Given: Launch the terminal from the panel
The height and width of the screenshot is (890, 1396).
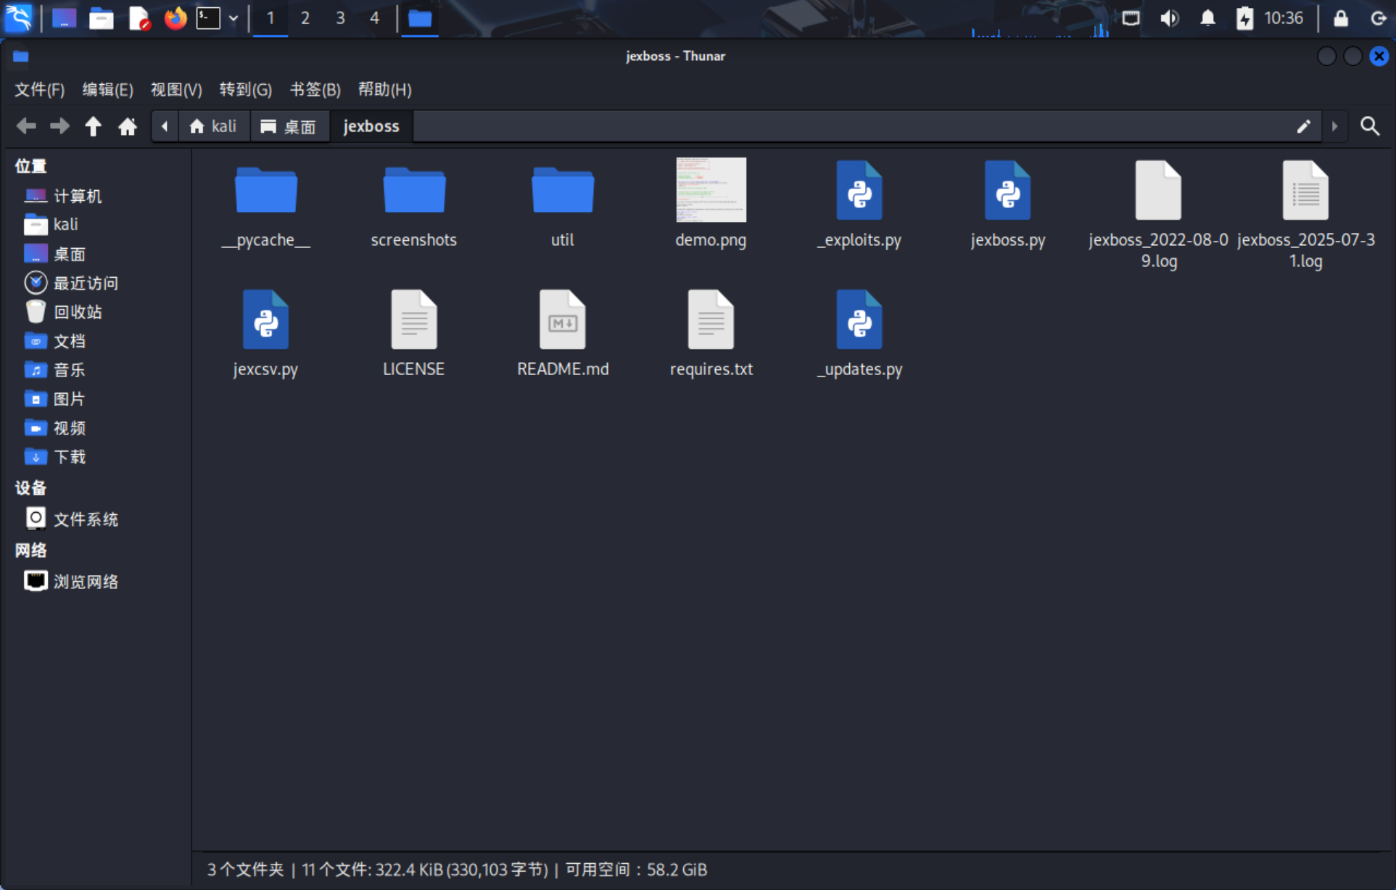Looking at the screenshot, I should (x=208, y=18).
